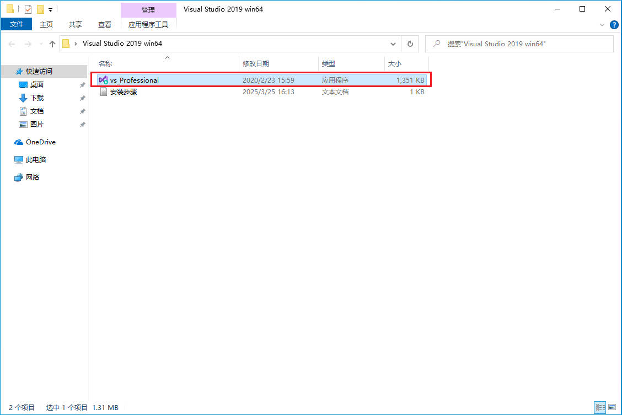This screenshot has height=415, width=622.
Task: Click the pin icon beside 桌面
Action: coord(83,85)
